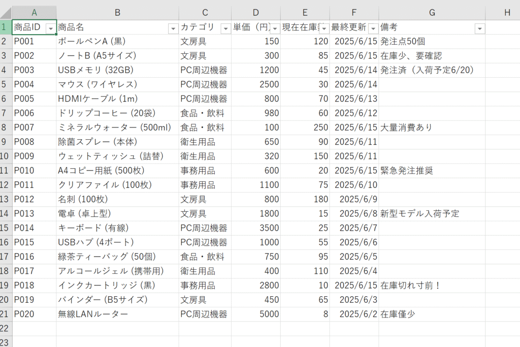This screenshot has height=347, width=520.
Task: Click date cell 2025/6/12
Action: [354, 113]
